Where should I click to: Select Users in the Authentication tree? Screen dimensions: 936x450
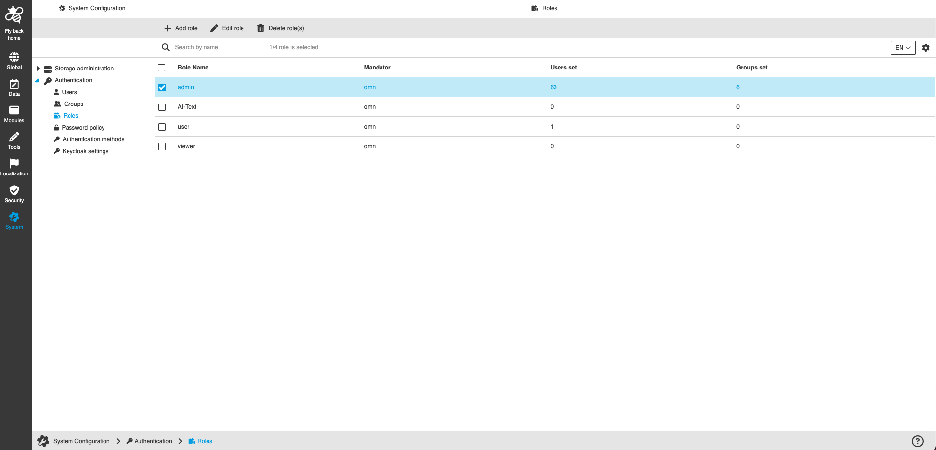pyautogui.click(x=69, y=92)
